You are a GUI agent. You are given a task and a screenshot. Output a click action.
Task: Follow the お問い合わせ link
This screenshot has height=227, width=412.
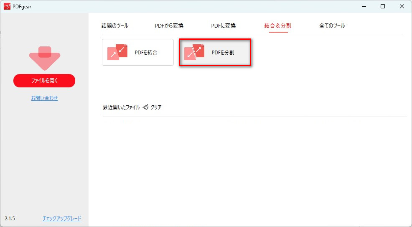pos(44,98)
